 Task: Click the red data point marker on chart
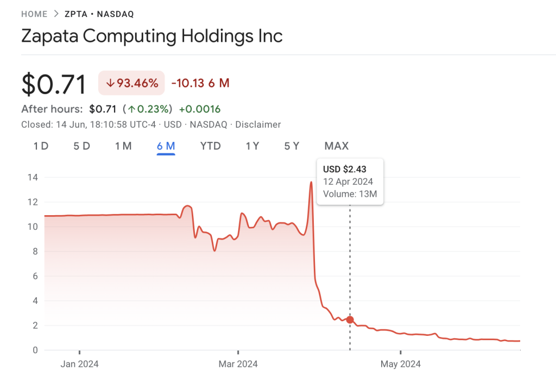350,320
